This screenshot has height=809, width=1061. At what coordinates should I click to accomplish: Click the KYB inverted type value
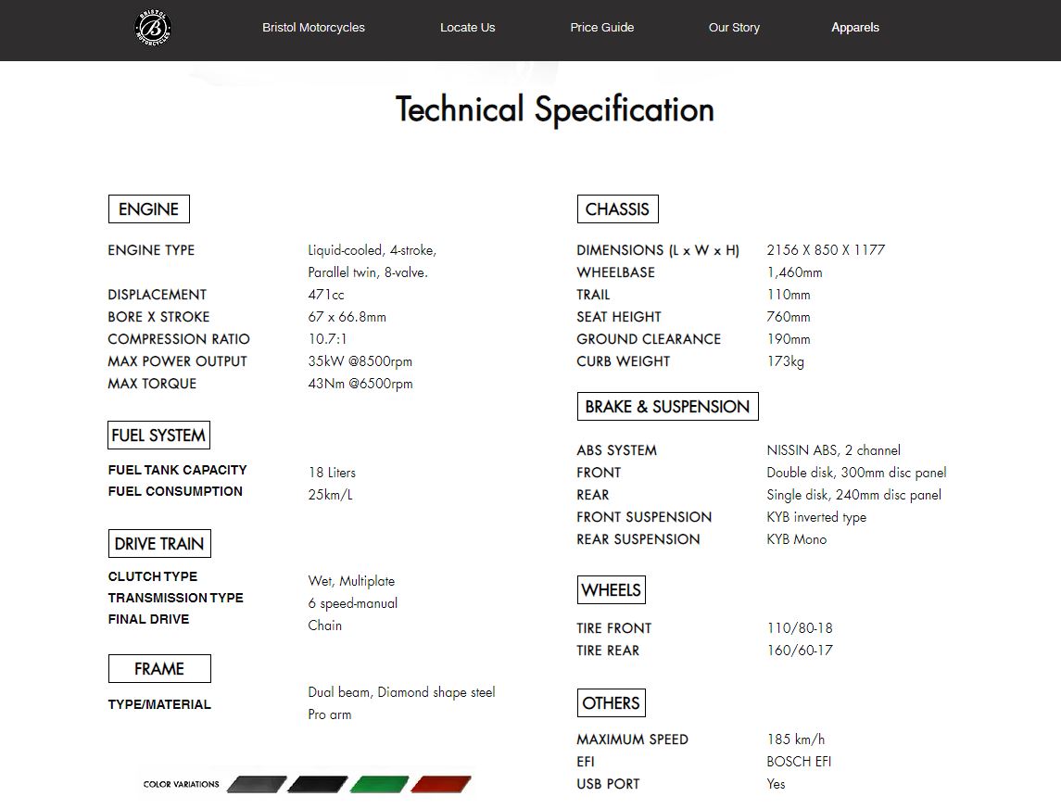816,517
